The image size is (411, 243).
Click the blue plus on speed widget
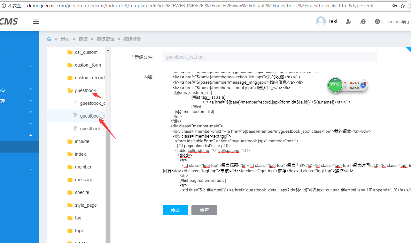pyautogui.click(x=363, y=85)
